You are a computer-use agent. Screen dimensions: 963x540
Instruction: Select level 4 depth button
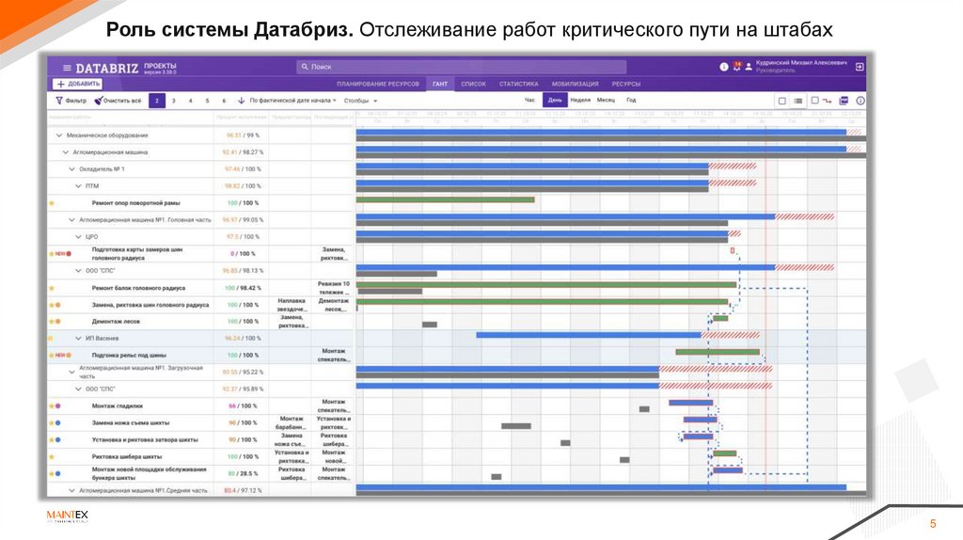tap(190, 101)
